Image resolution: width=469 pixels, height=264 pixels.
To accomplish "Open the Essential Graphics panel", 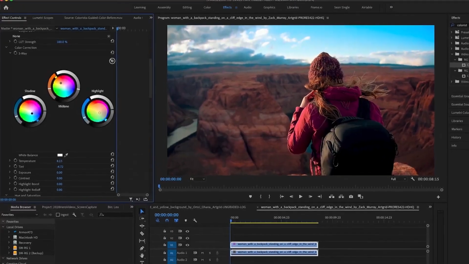I will (x=460, y=96).
